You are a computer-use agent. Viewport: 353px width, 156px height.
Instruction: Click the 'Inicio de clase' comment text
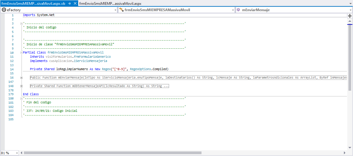tap(69, 44)
